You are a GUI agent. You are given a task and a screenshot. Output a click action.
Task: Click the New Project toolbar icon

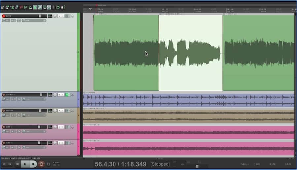[2, 7]
